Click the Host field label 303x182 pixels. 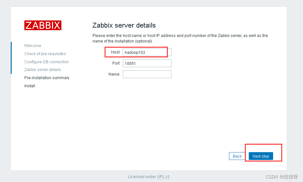115,52
